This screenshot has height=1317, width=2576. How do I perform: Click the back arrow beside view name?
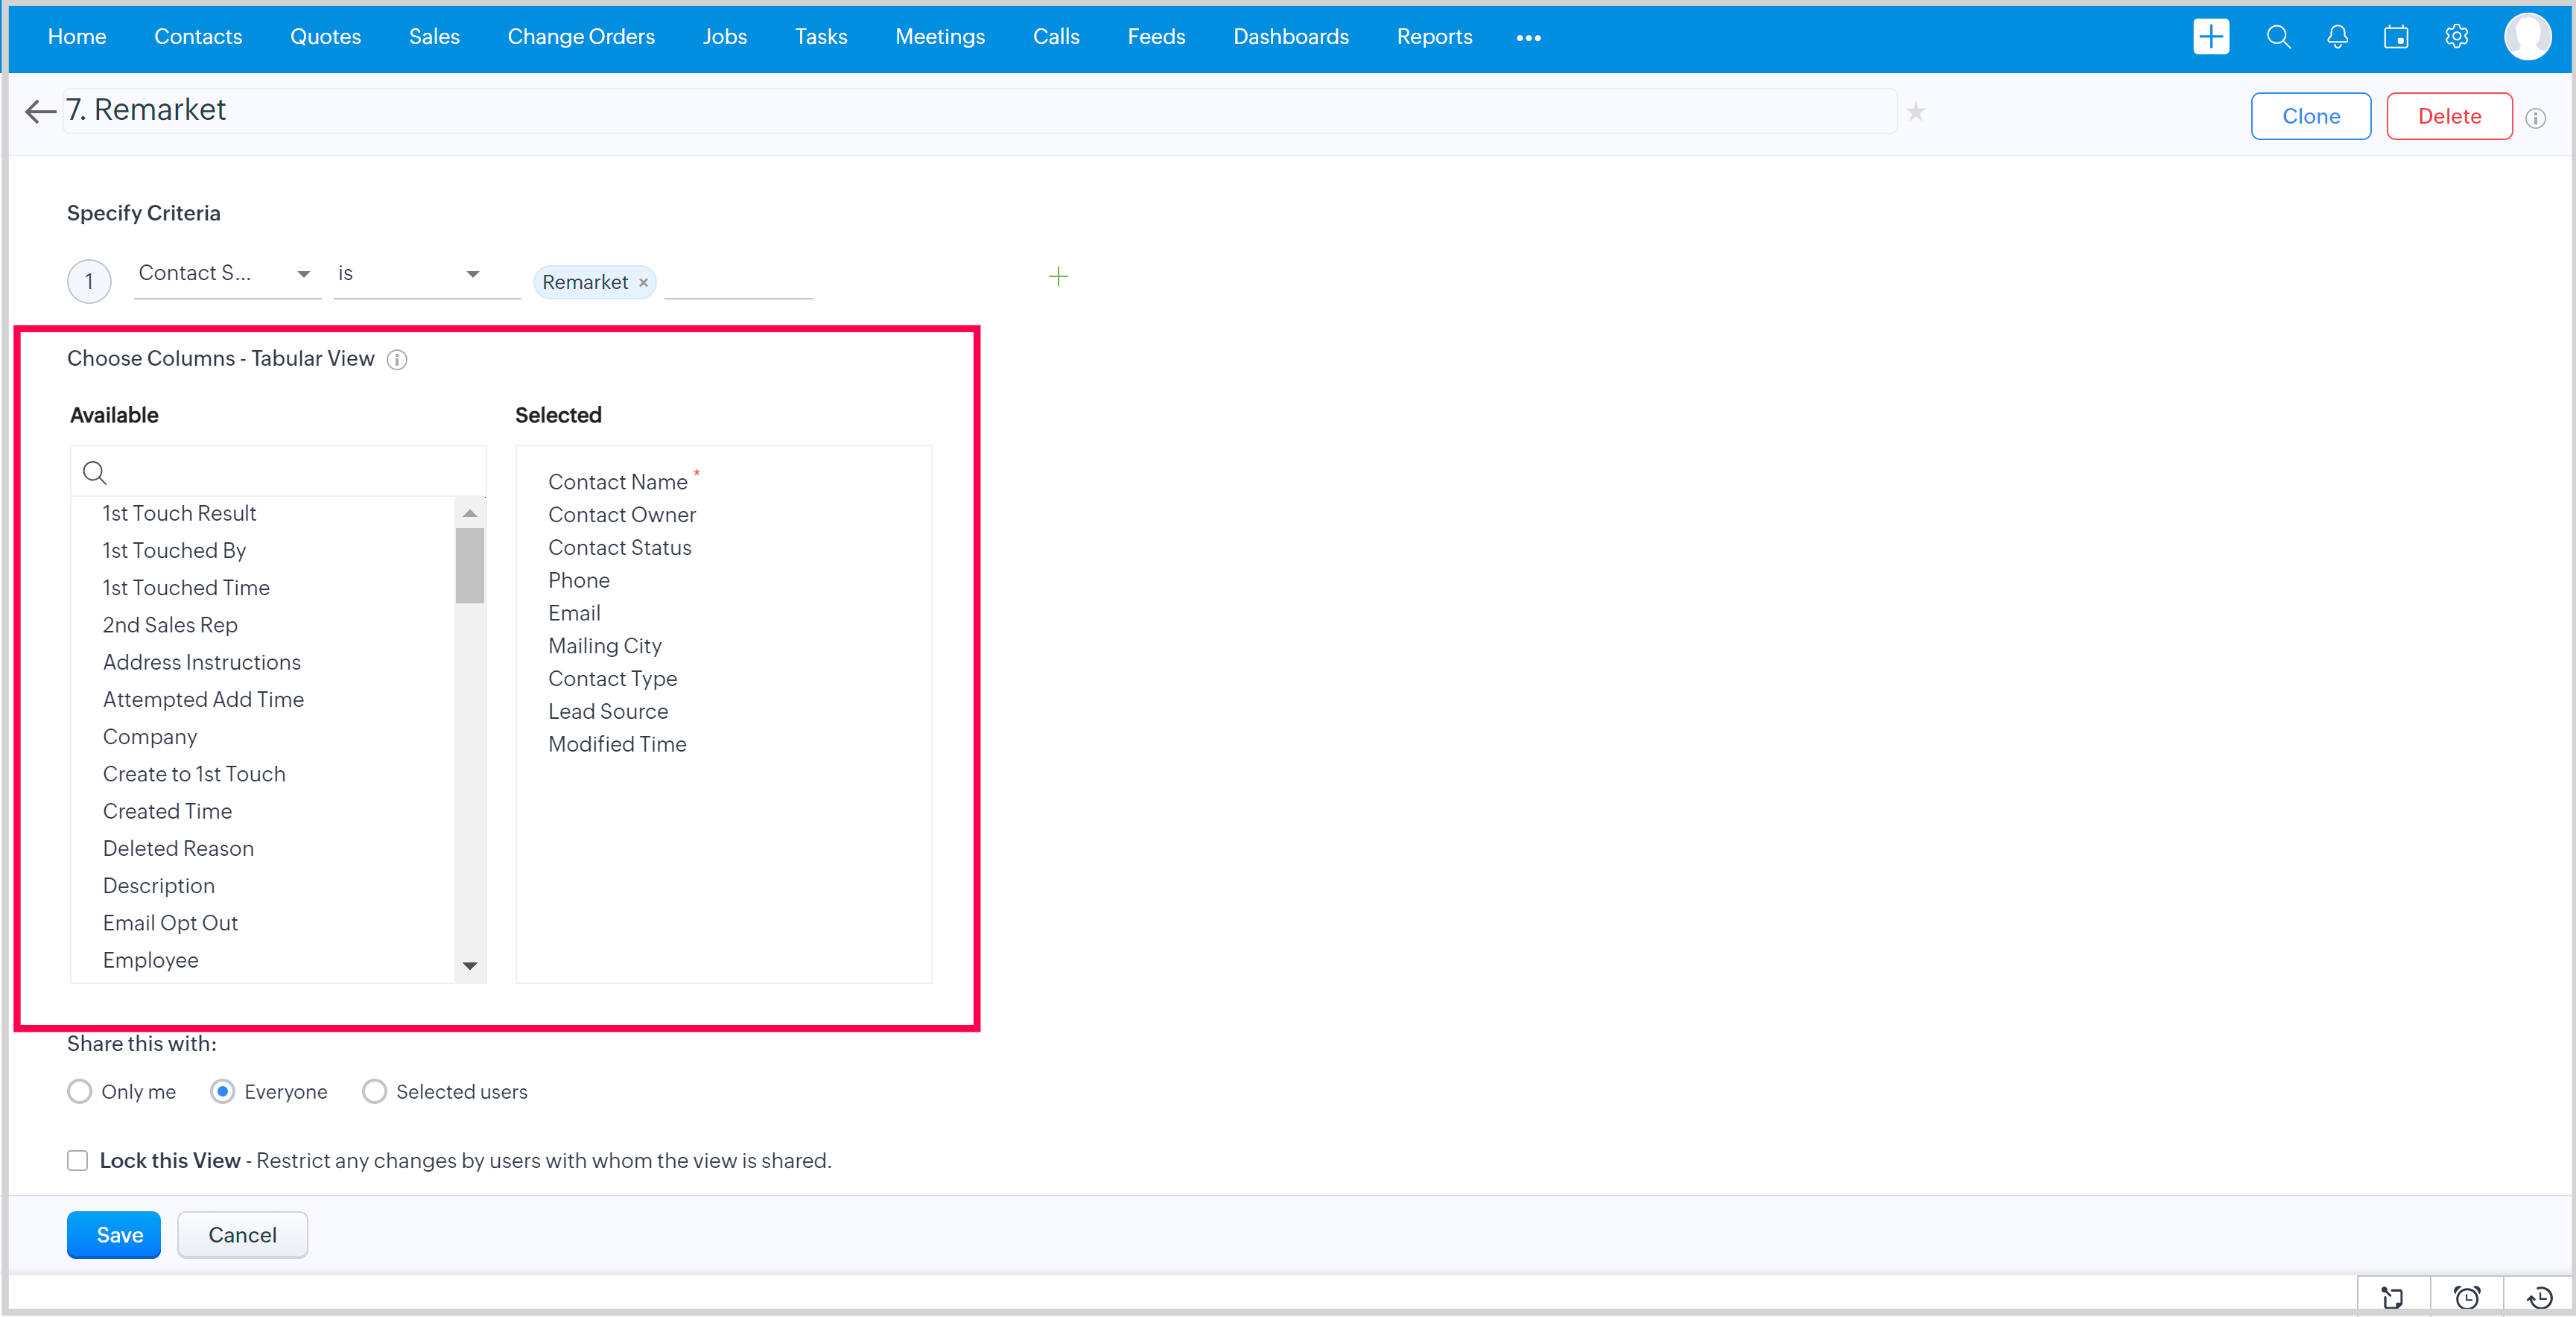[40, 112]
